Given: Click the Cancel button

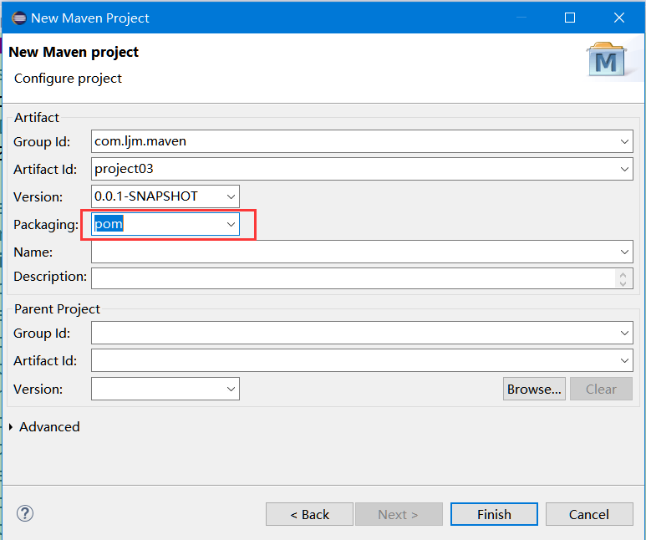Looking at the screenshot, I should tap(589, 514).
